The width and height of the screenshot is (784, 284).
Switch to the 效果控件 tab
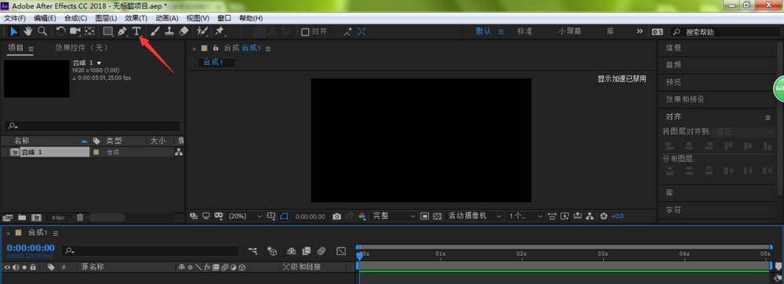pyautogui.click(x=81, y=48)
